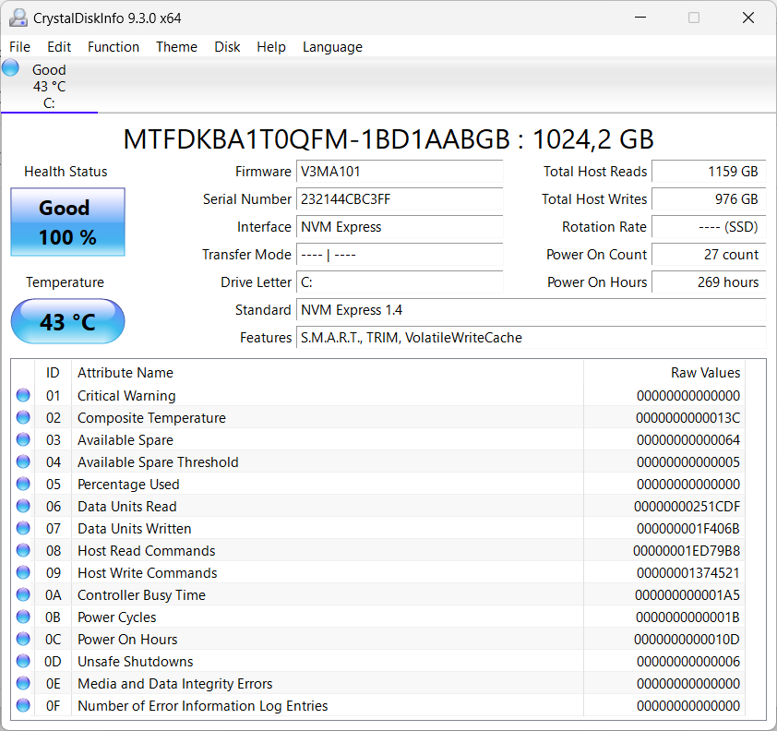
Task: Open the Theme menu
Action: point(176,47)
